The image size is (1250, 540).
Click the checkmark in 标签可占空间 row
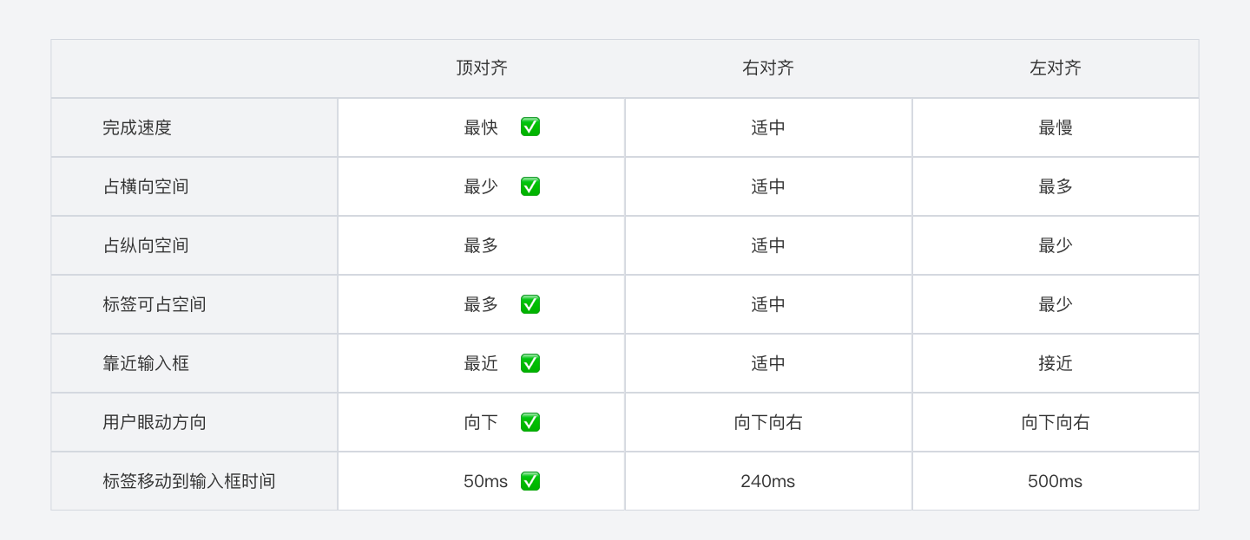click(530, 304)
